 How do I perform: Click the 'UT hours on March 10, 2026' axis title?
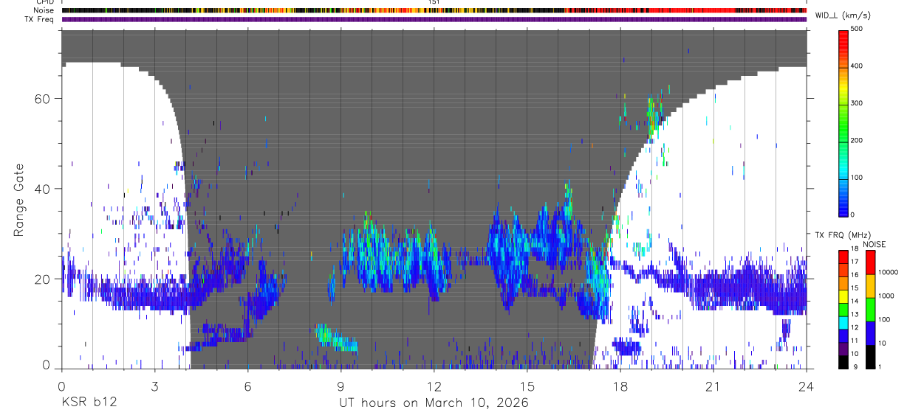[x=434, y=404]
